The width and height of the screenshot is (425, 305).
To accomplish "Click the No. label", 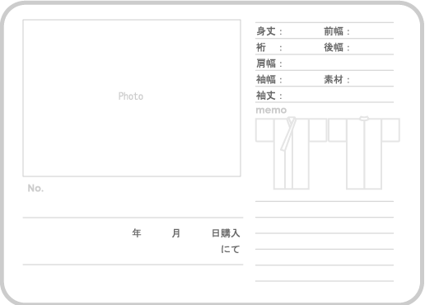I will (x=35, y=188).
